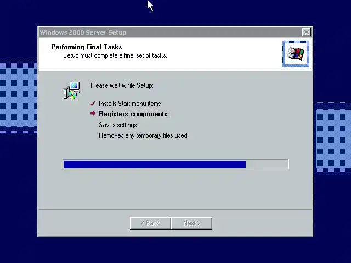The width and height of the screenshot is (351, 263).
Task: Click the grayed-out Next button
Action: (x=191, y=223)
